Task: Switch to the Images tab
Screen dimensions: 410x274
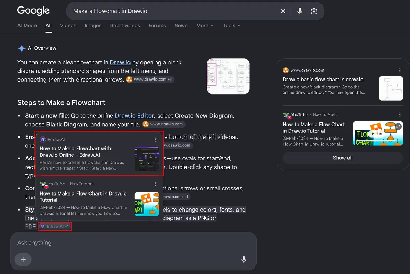Action: tap(93, 26)
